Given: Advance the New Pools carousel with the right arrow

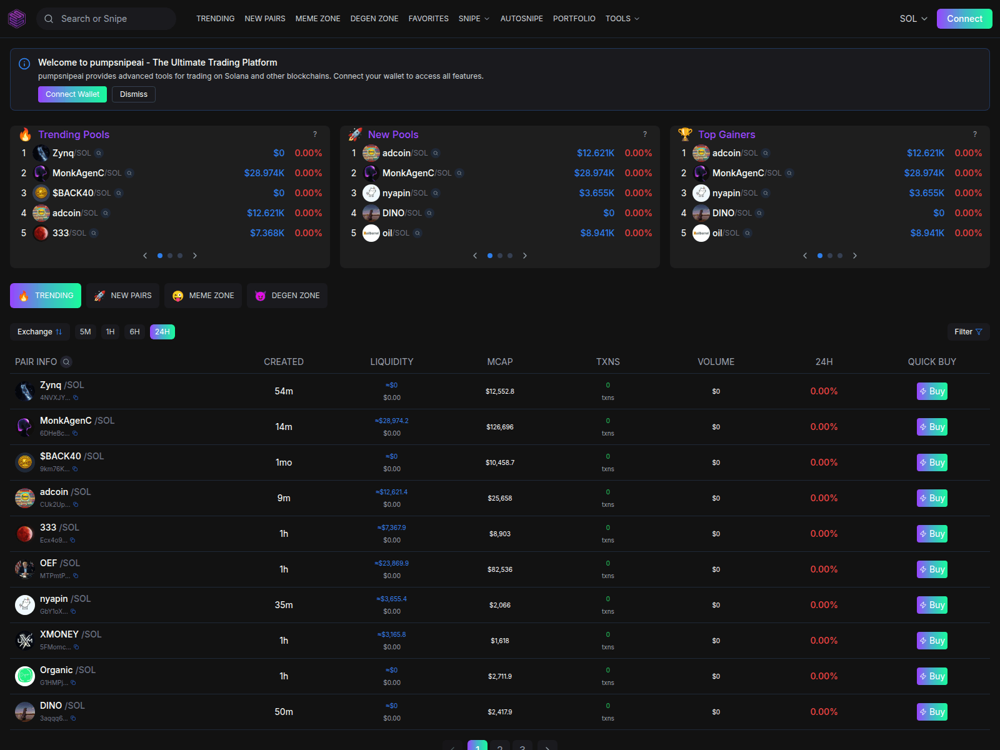Looking at the screenshot, I should coord(525,256).
